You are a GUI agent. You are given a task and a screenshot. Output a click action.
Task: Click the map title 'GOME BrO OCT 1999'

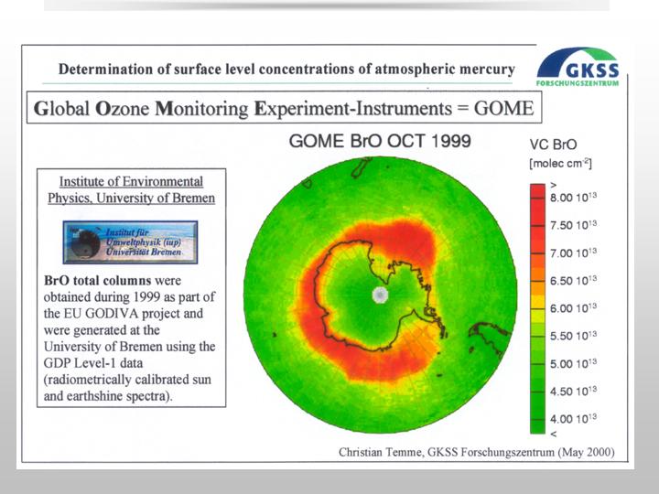tap(380, 141)
